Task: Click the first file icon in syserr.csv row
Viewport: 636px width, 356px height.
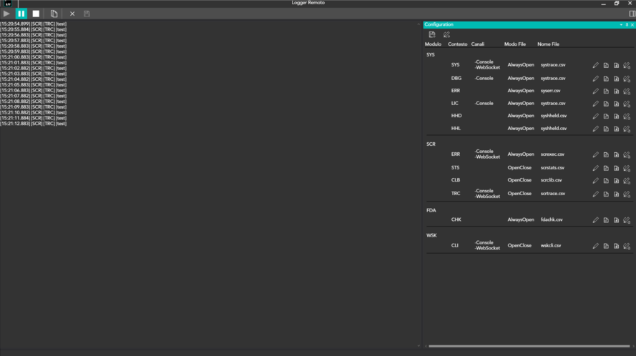Action: tap(606, 91)
